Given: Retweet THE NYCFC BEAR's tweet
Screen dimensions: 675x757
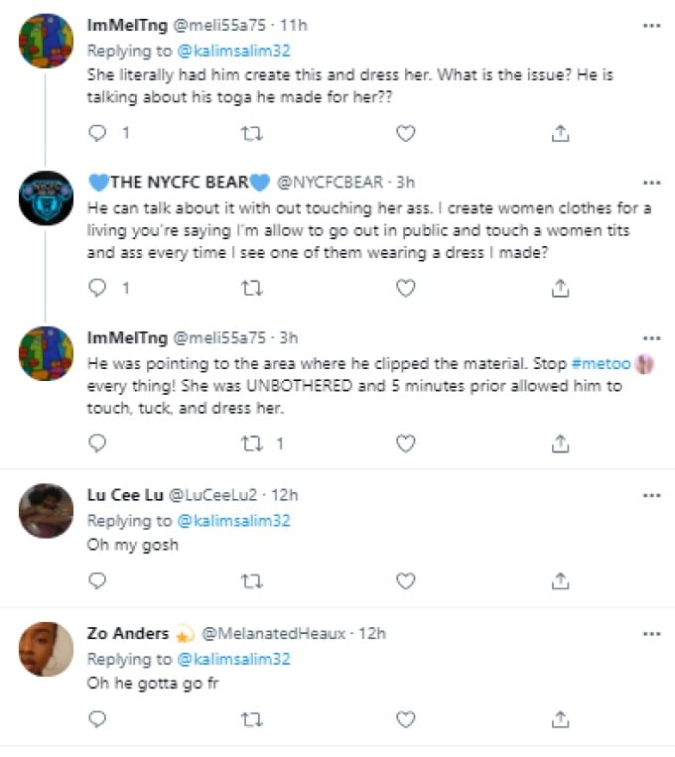Looking at the screenshot, I should coord(251,288).
